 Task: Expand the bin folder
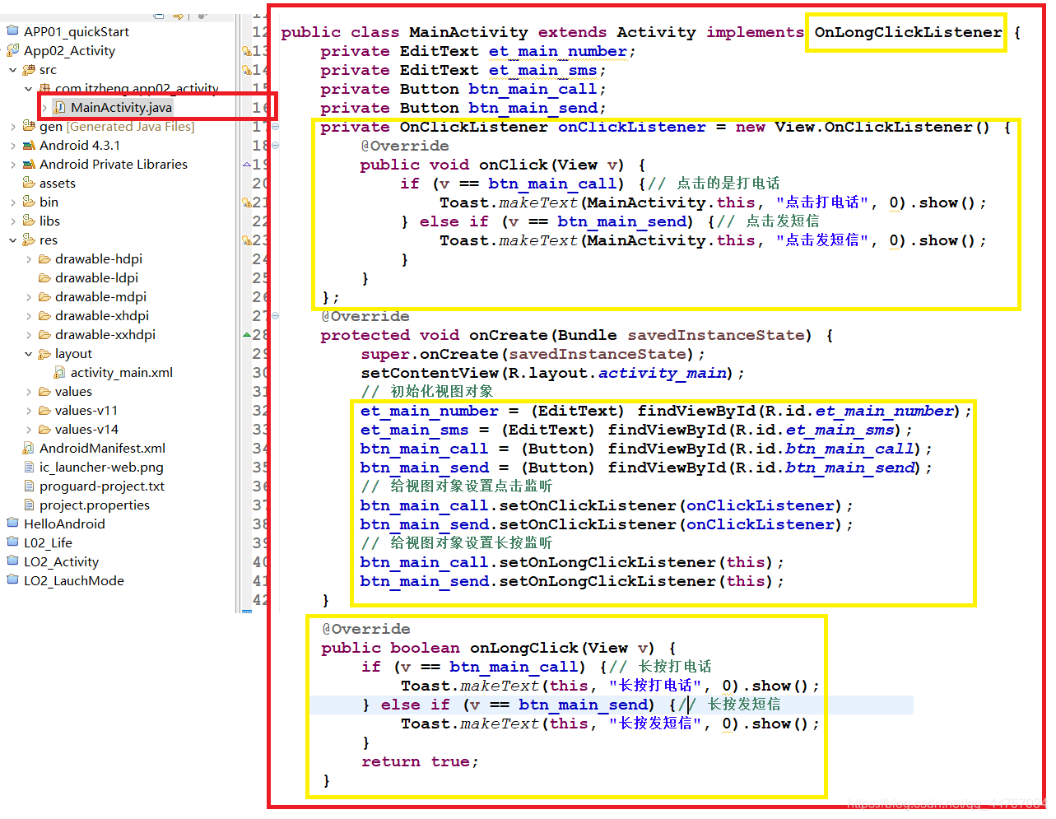click(13, 202)
